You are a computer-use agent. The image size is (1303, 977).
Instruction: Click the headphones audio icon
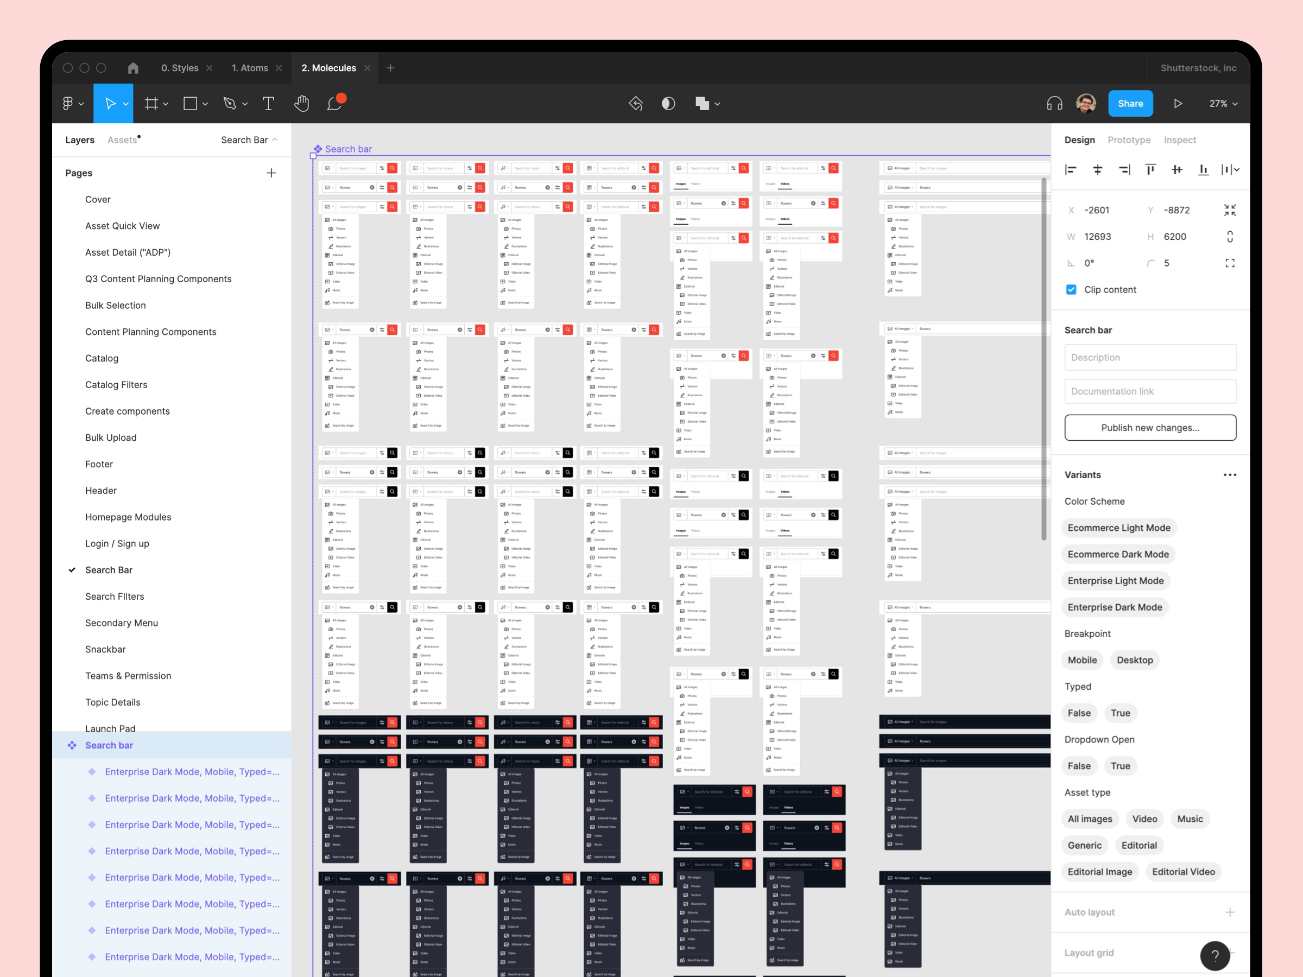click(1054, 104)
